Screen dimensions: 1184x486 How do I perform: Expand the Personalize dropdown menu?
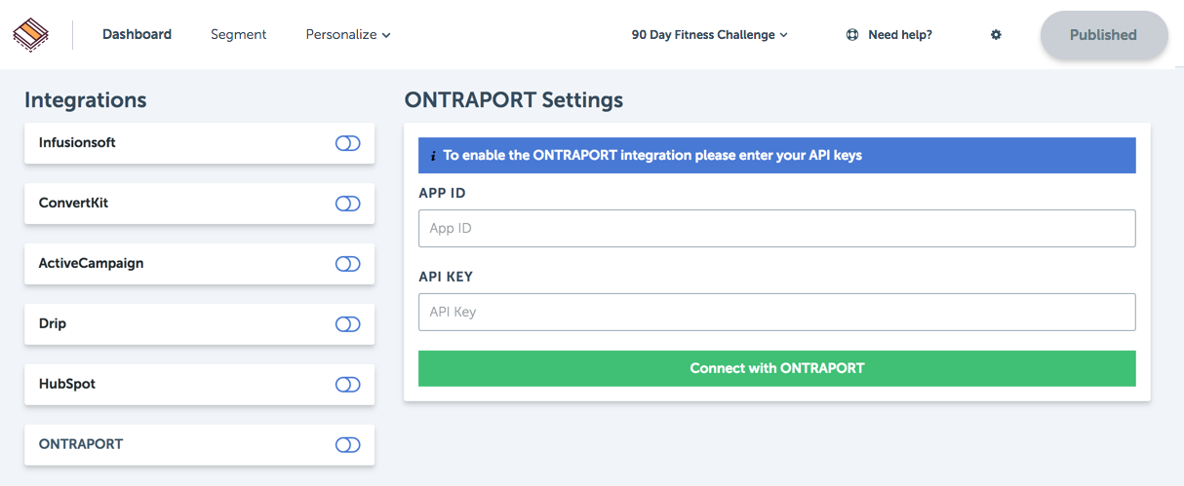[x=348, y=34]
